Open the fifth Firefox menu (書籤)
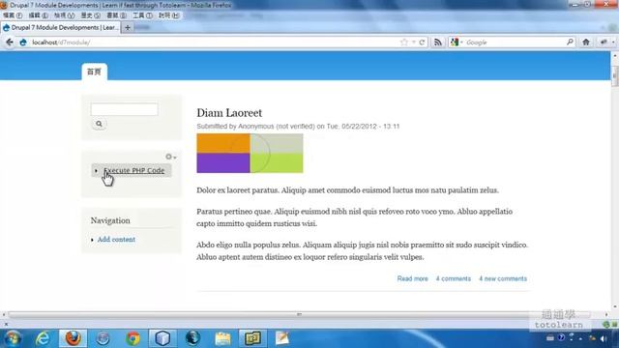619x348 pixels. coord(116,15)
